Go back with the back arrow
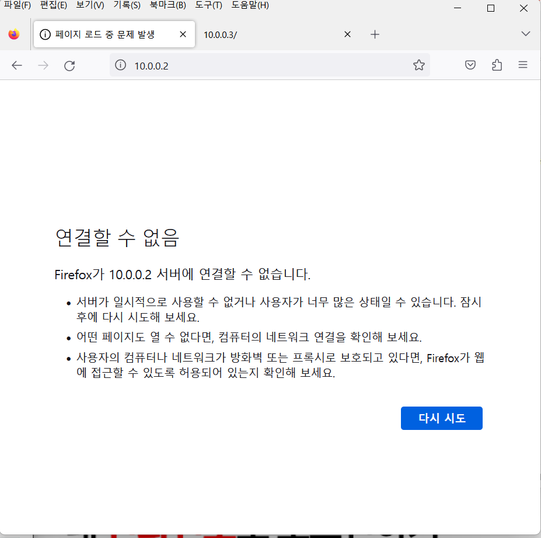The image size is (541, 538). (16, 65)
